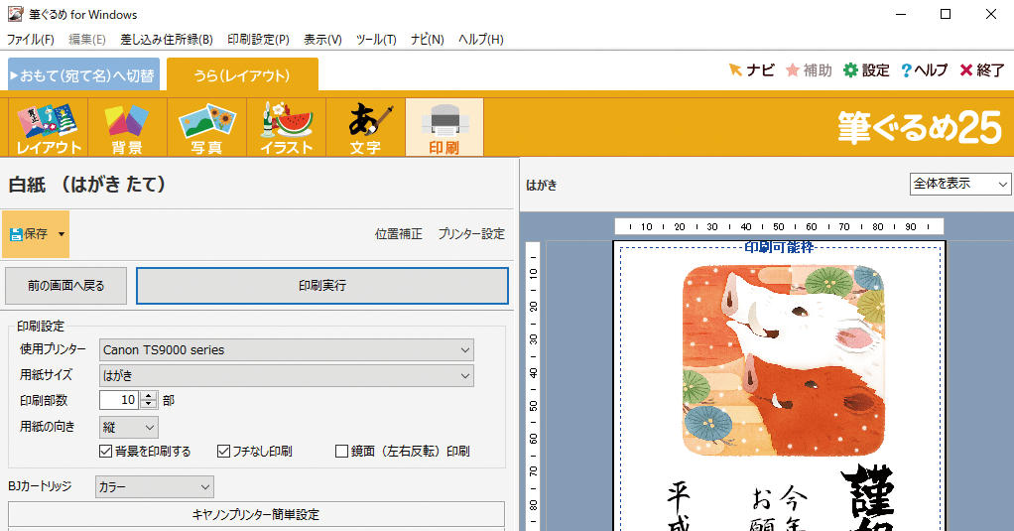The width and height of the screenshot is (1014, 531).
Task: Open the 表示(V) menu
Action: [x=322, y=40]
